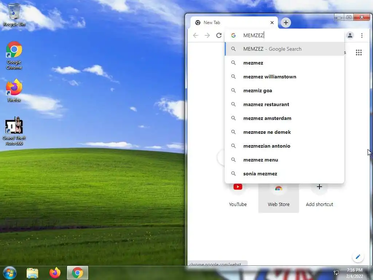Pick the 'mezmez' suggestion
This screenshot has height=280, width=373.
284,63
